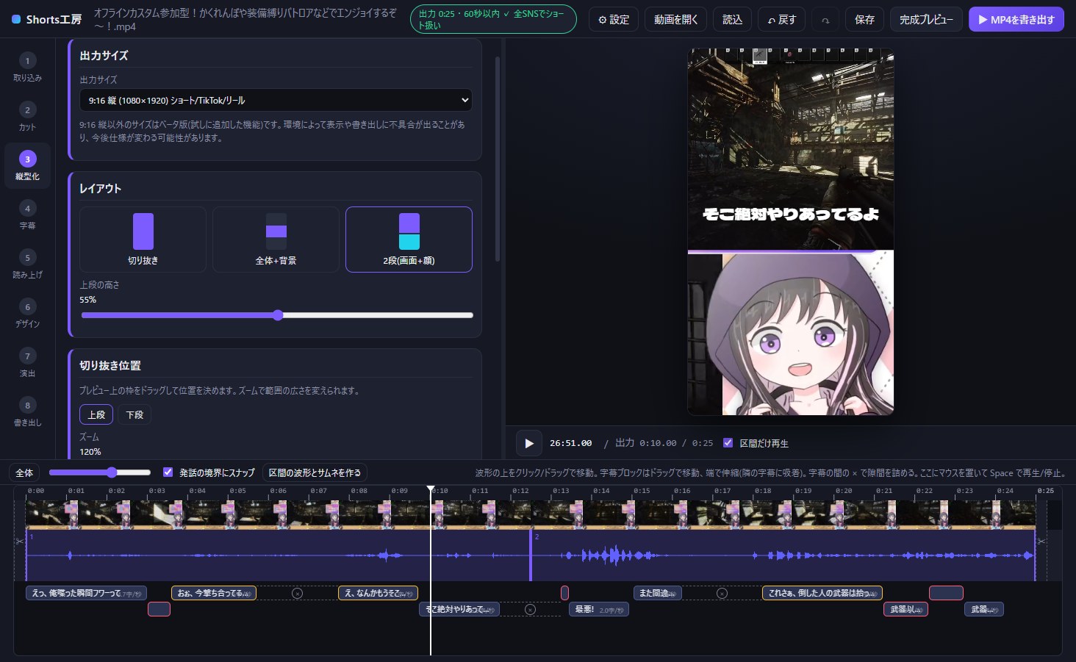The image size is (1076, 662).
Task: Go to step 1 取り込み
Action: 27,67
